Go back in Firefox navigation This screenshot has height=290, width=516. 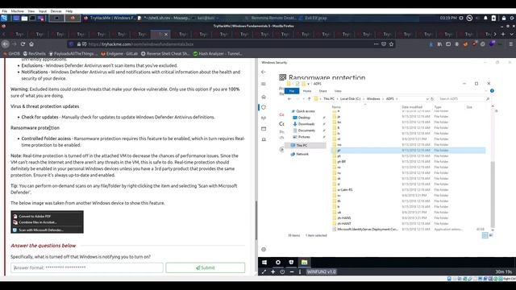tap(6, 44)
